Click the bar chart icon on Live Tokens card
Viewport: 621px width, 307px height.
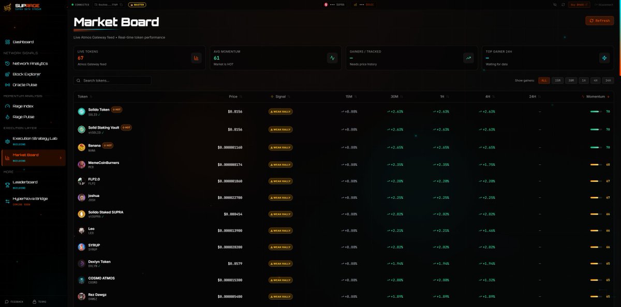point(196,58)
